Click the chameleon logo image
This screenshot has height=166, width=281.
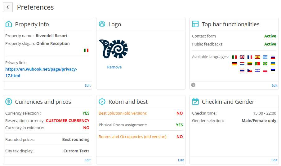point(114,49)
